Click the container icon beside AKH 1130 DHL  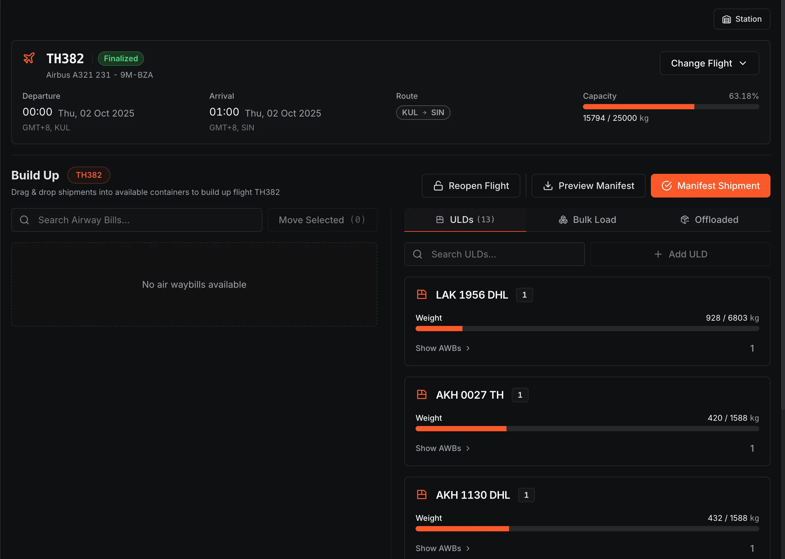click(x=422, y=494)
